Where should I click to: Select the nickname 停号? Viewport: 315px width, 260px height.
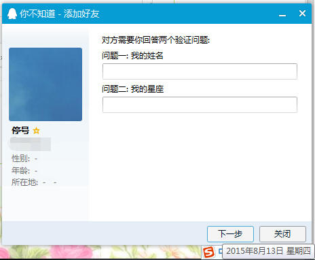(20, 131)
